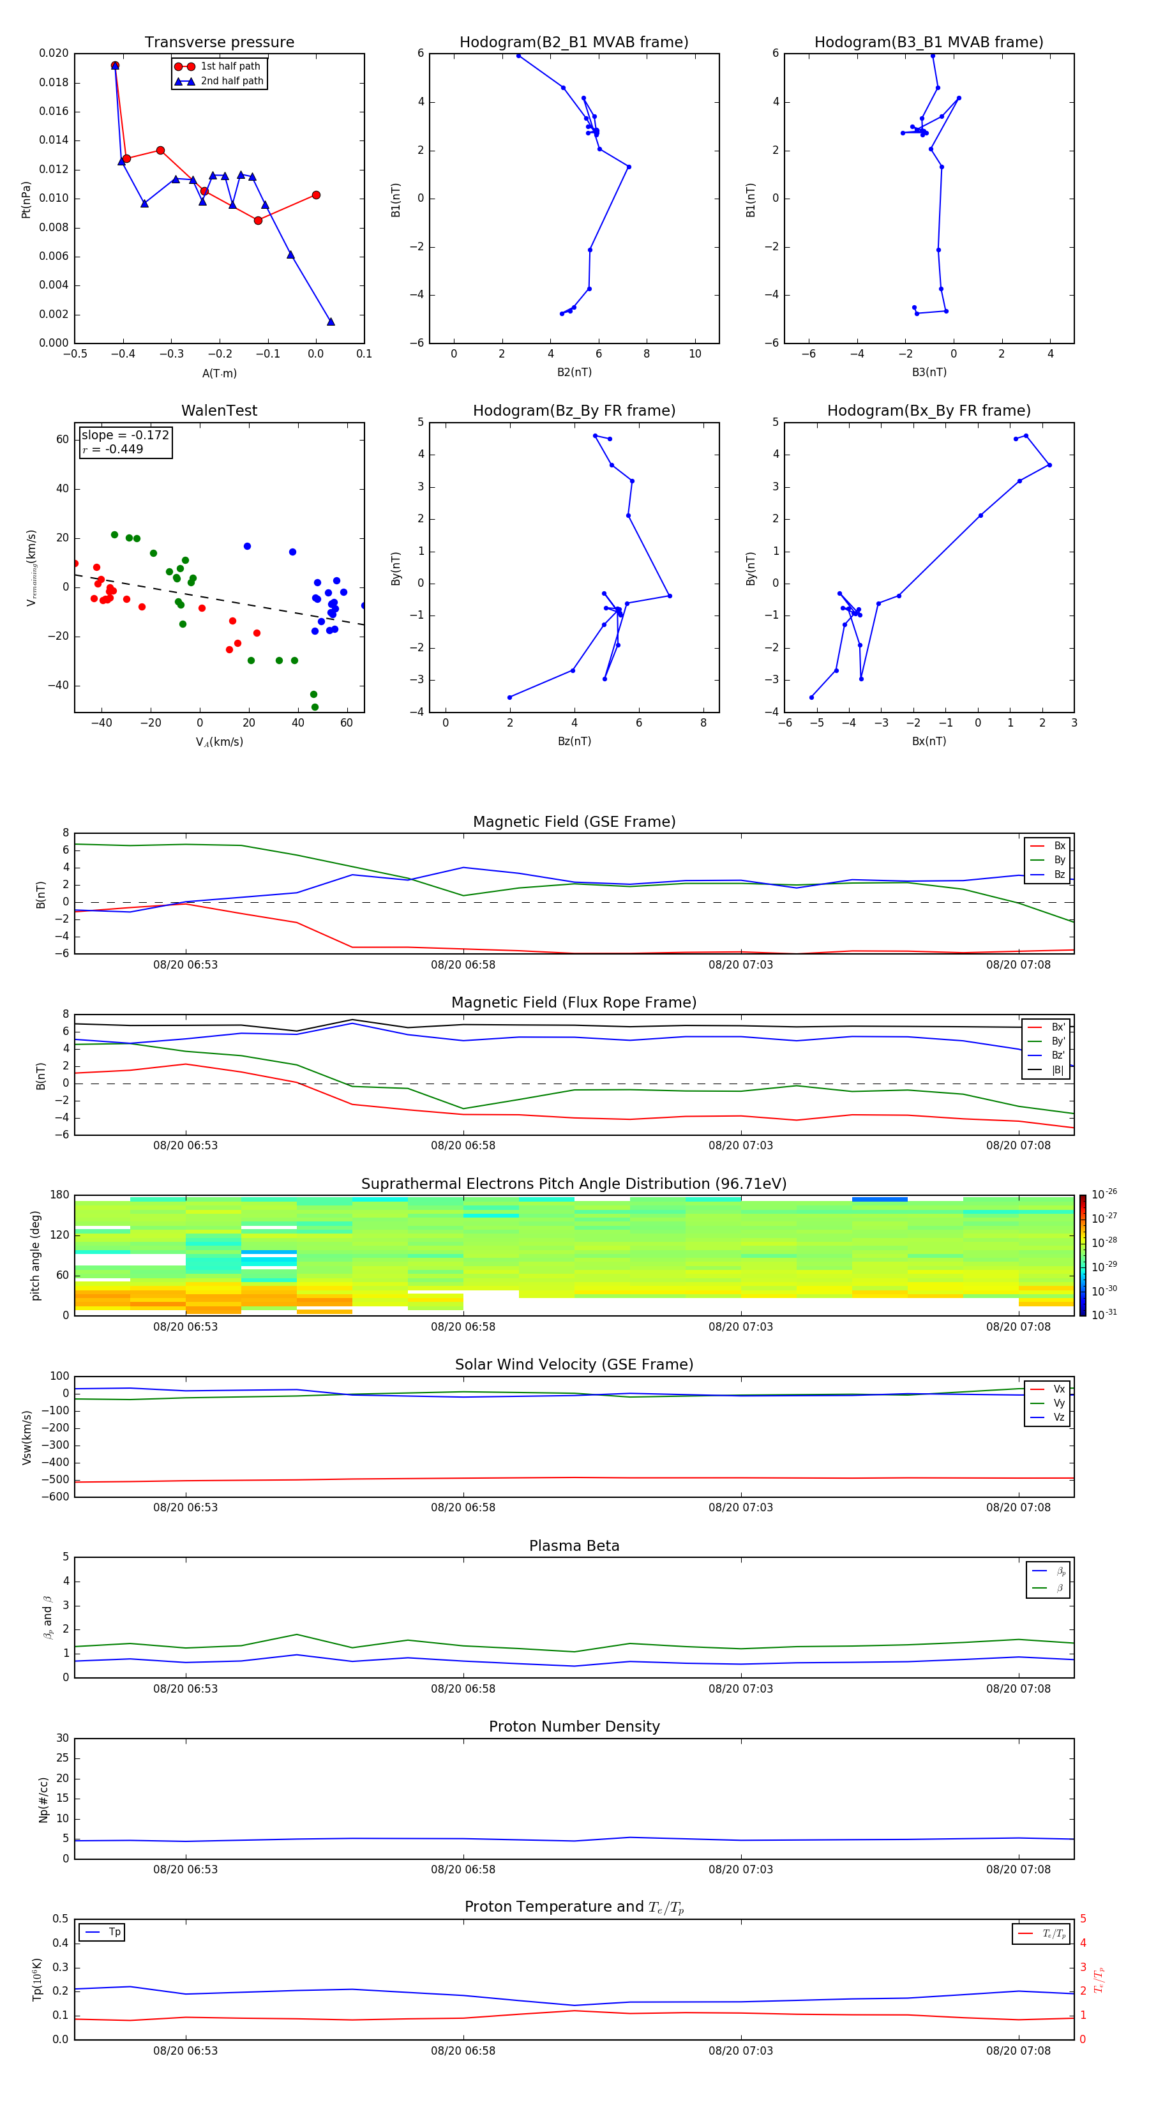Select the Vx legend entry
Image resolution: width=1149 pixels, height=2107 pixels.
click(1048, 1389)
